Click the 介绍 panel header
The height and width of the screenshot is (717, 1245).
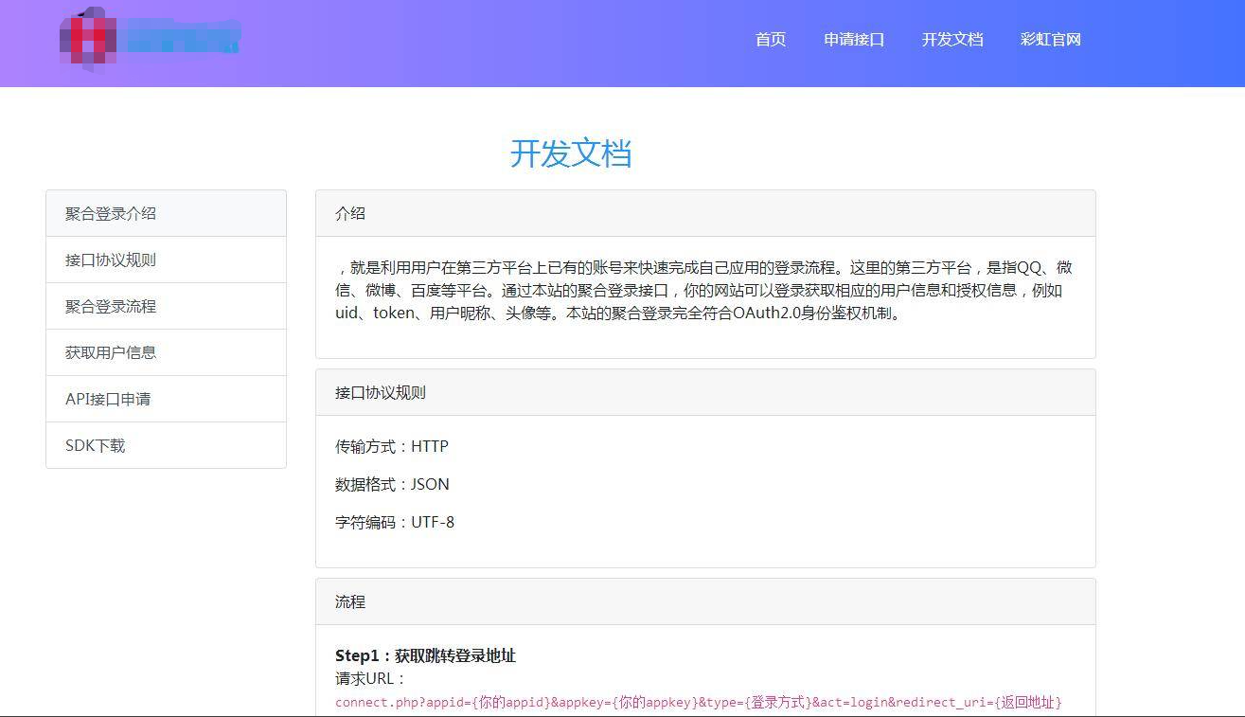(x=350, y=214)
